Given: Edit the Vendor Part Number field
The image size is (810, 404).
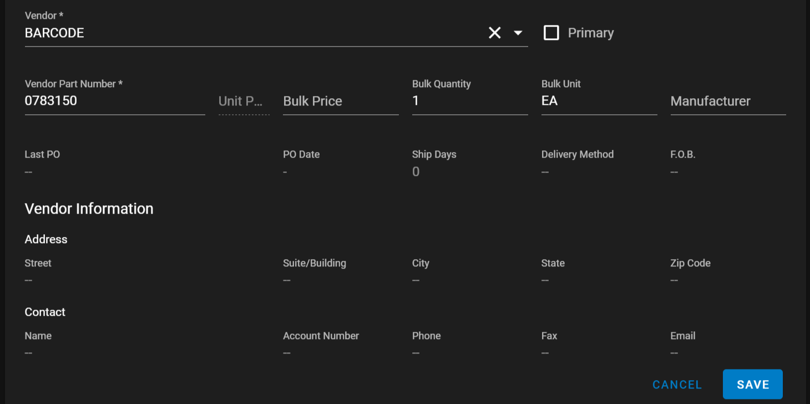Looking at the screenshot, I should click(114, 101).
